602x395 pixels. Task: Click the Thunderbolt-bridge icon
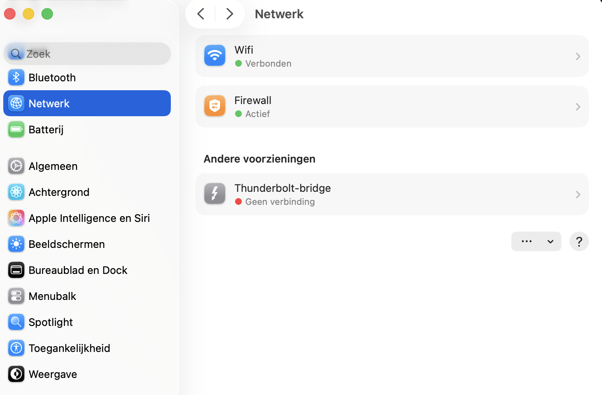215,194
